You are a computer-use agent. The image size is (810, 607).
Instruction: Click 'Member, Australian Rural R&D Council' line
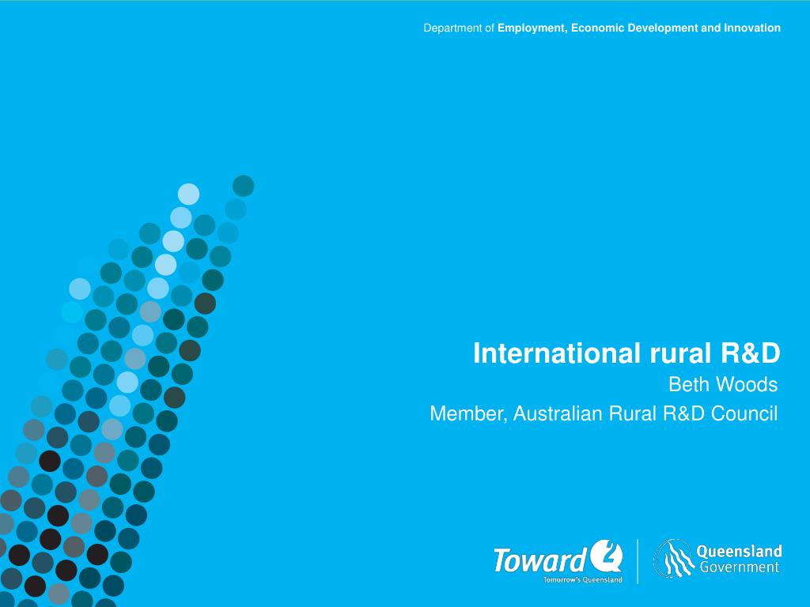pyautogui.click(x=604, y=414)
